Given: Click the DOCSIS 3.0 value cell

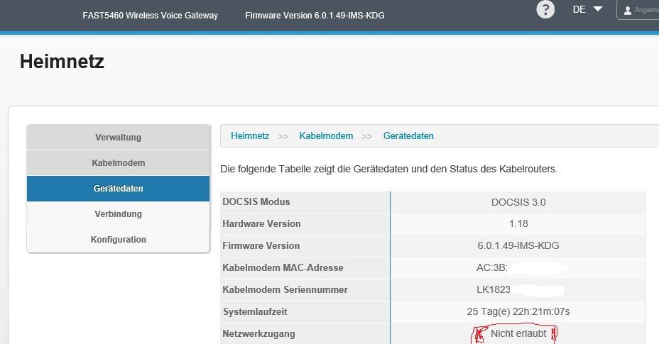Looking at the screenshot, I should (518, 202).
